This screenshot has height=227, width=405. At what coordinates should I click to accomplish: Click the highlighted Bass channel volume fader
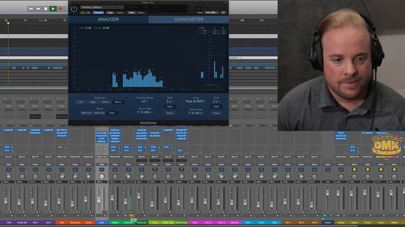pyautogui.click(x=99, y=199)
